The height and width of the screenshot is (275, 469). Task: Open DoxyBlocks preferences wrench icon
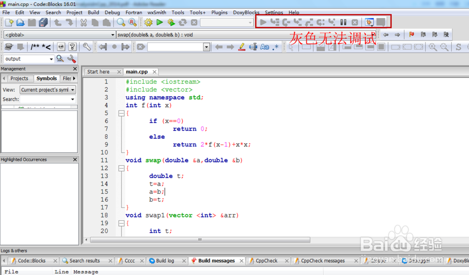point(87,47)
